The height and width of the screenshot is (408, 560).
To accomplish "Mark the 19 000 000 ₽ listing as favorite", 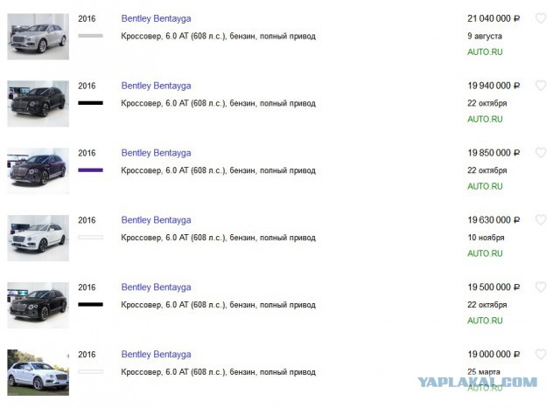I will coord(541,354).
